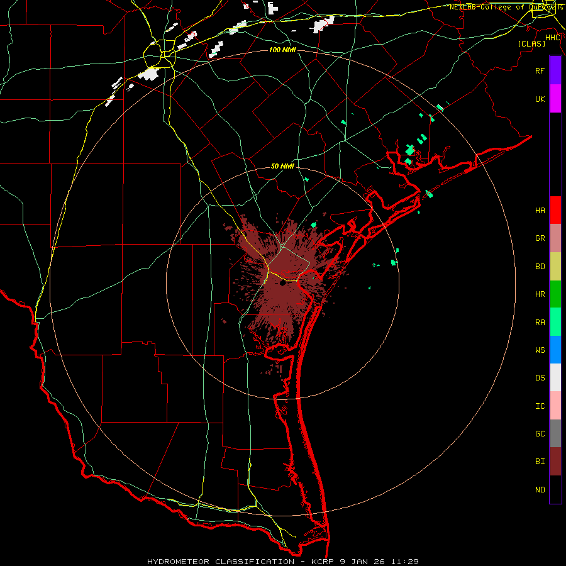
Task: Click the BD legend label
Action: (540, 267)
